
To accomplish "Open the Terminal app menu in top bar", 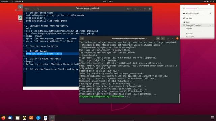I will coord(18,1).
